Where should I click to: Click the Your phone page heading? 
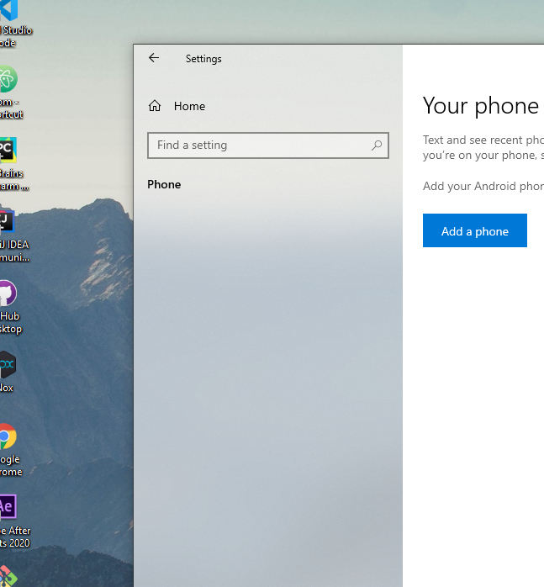tap(480, 105)
